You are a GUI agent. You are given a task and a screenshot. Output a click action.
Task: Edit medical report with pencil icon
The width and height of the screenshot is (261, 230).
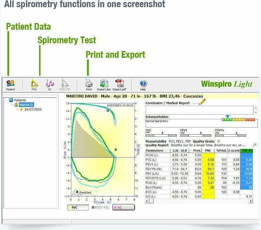202,101
